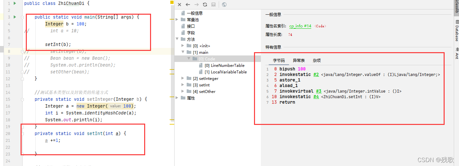Select the [4] setOther tree label
This screenshot has width=459, height=166.
click(204, 91)
